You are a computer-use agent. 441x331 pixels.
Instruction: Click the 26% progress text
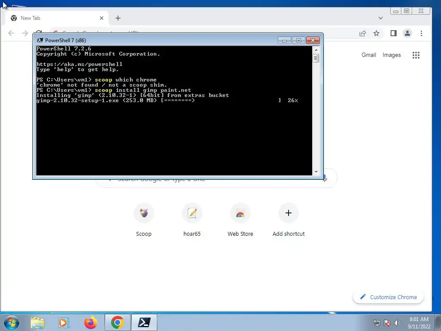292,100
